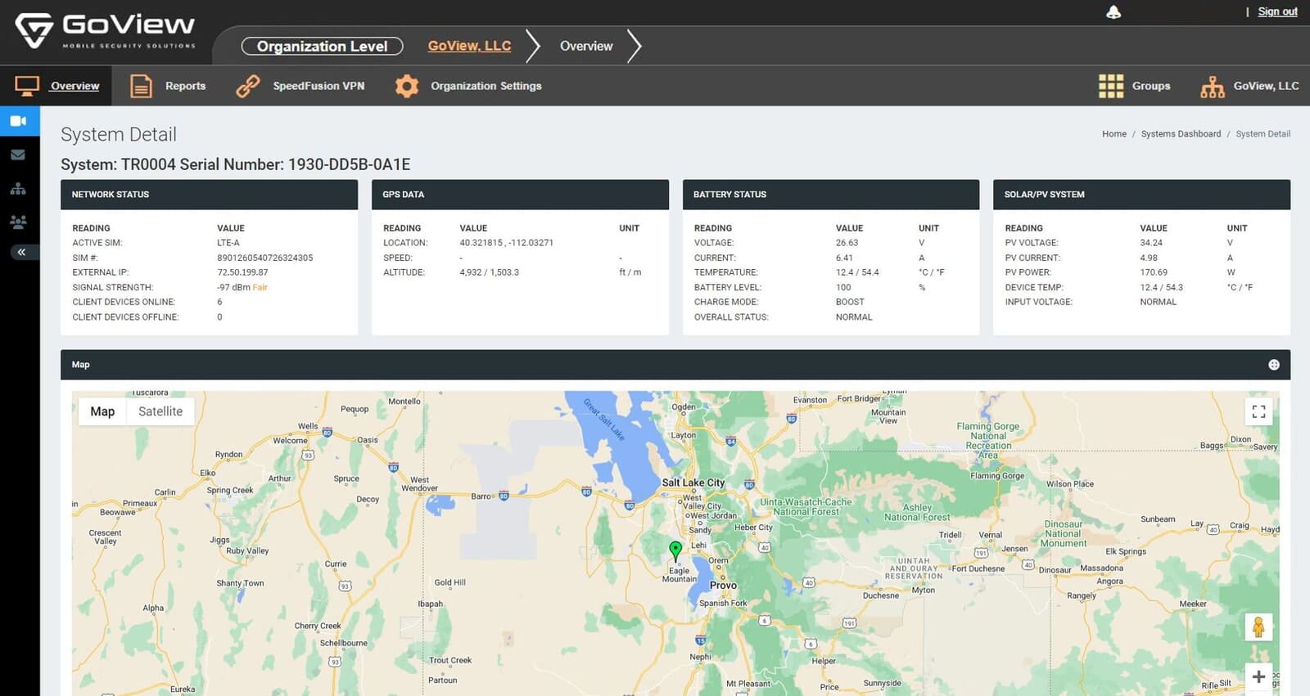Open GoView, LLC organization menu
This screenshot has height=696, width=1310.
click(x=1266, y=86)
